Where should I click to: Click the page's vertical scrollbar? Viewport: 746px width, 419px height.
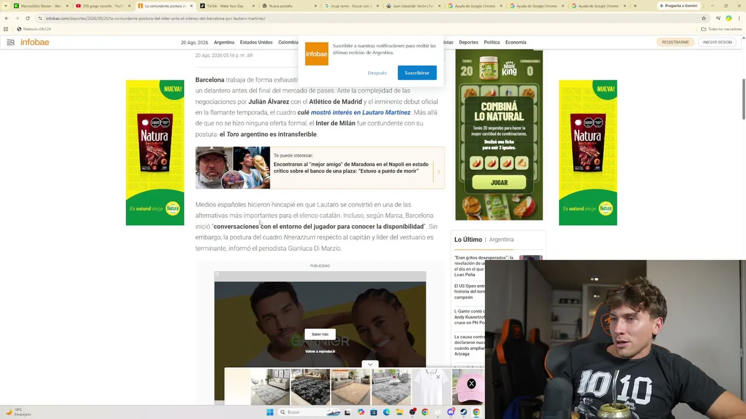(x=744, y=99)
